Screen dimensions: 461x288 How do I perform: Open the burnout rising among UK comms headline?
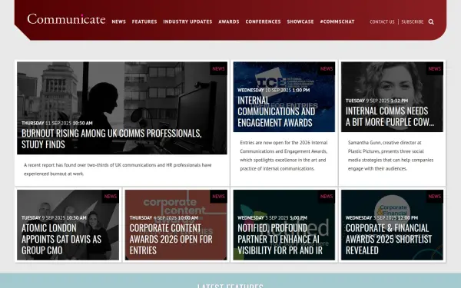click(x=111, y=139)
